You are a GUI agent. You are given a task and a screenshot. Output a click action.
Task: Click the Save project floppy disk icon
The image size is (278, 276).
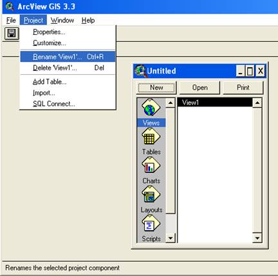pyautogui.click(x=12, y=34)
